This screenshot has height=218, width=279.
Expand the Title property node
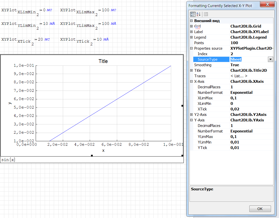(192, 70)
